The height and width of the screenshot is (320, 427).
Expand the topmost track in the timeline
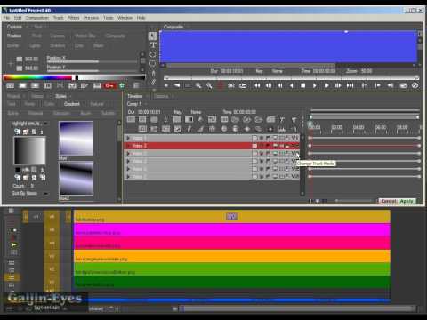tap(128, 138)
